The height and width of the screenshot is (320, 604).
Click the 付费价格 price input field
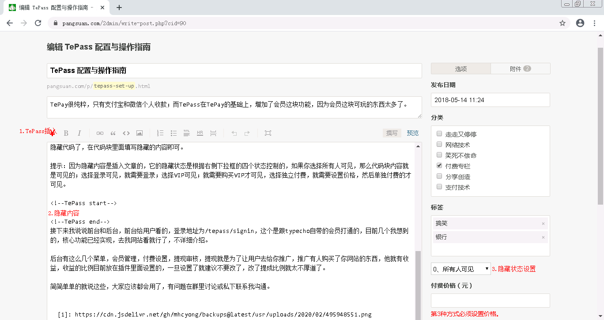pos(490,301)
